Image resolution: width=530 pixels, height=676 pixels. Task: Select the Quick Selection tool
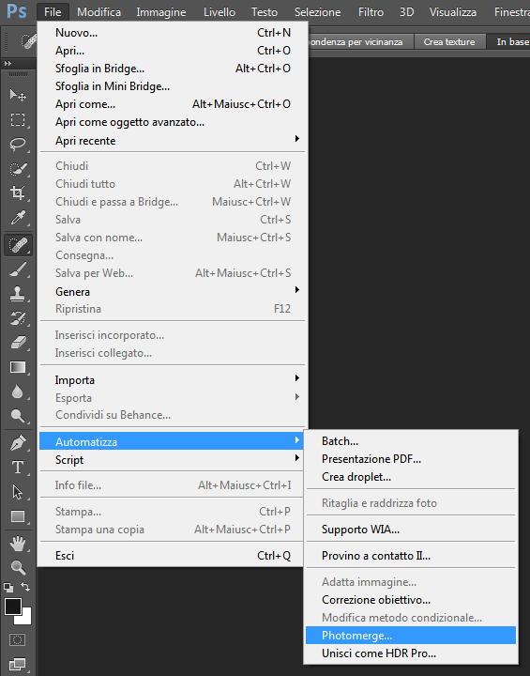pyautogui.click(x=18, y=169)
